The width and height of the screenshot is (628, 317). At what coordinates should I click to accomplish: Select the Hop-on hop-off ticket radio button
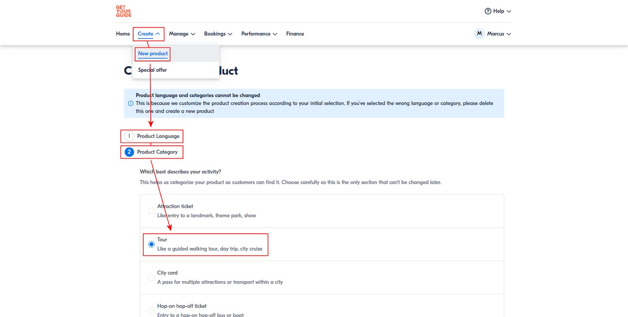click(151, 311)
